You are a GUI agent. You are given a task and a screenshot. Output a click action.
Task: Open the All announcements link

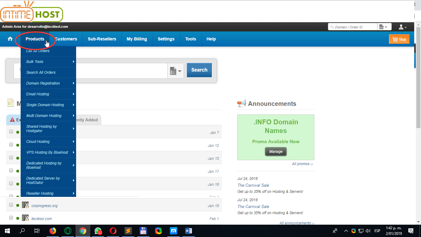(x=297, y=223)
